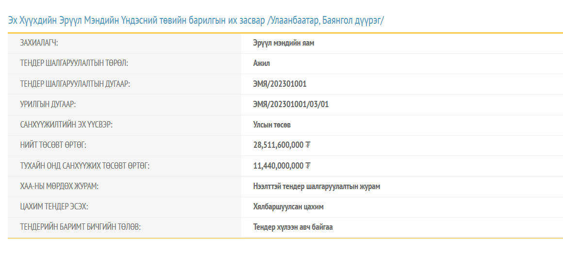Click the ТУХАЙН ОНД САНХҮҮЖИХ ТӨСӨВТ ӨРТӨГ label
Image resolution: width=563 pixels, height=253 pixels.
pyautogui.click(x=84, y=166)
